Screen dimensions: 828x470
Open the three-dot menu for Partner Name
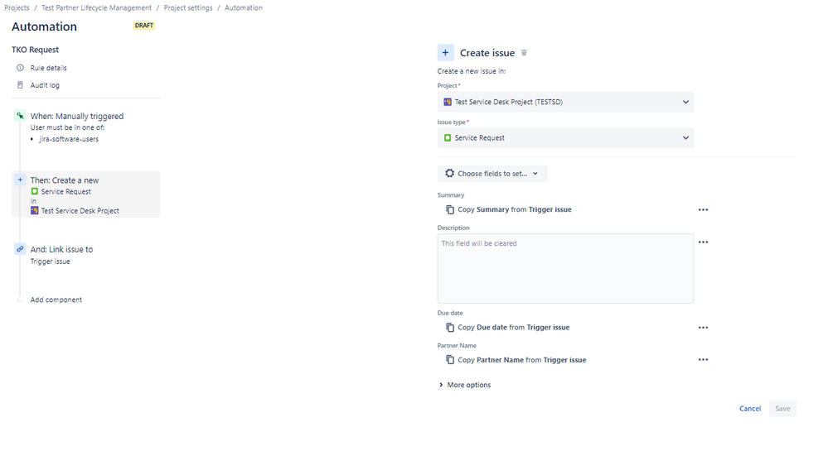coord(703,360)
